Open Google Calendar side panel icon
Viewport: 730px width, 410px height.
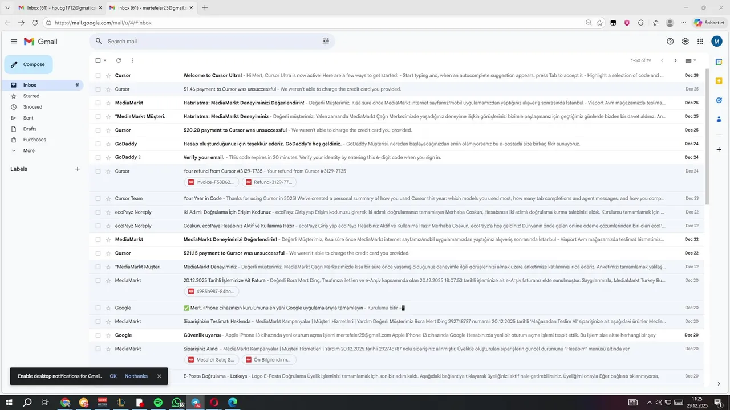(x=719, y=61)
